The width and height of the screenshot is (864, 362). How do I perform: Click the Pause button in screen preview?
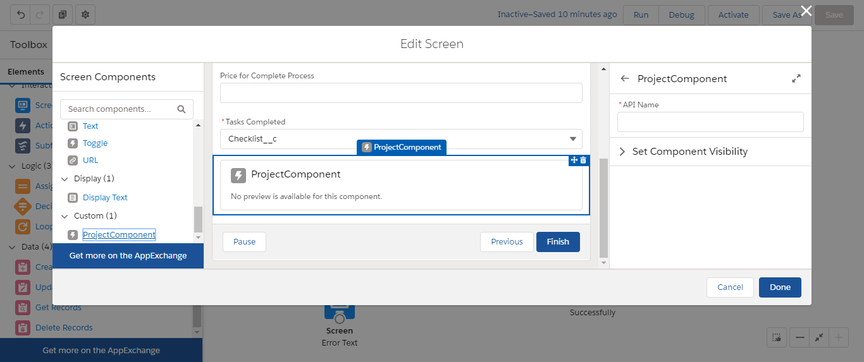click(x=244, y=242)
